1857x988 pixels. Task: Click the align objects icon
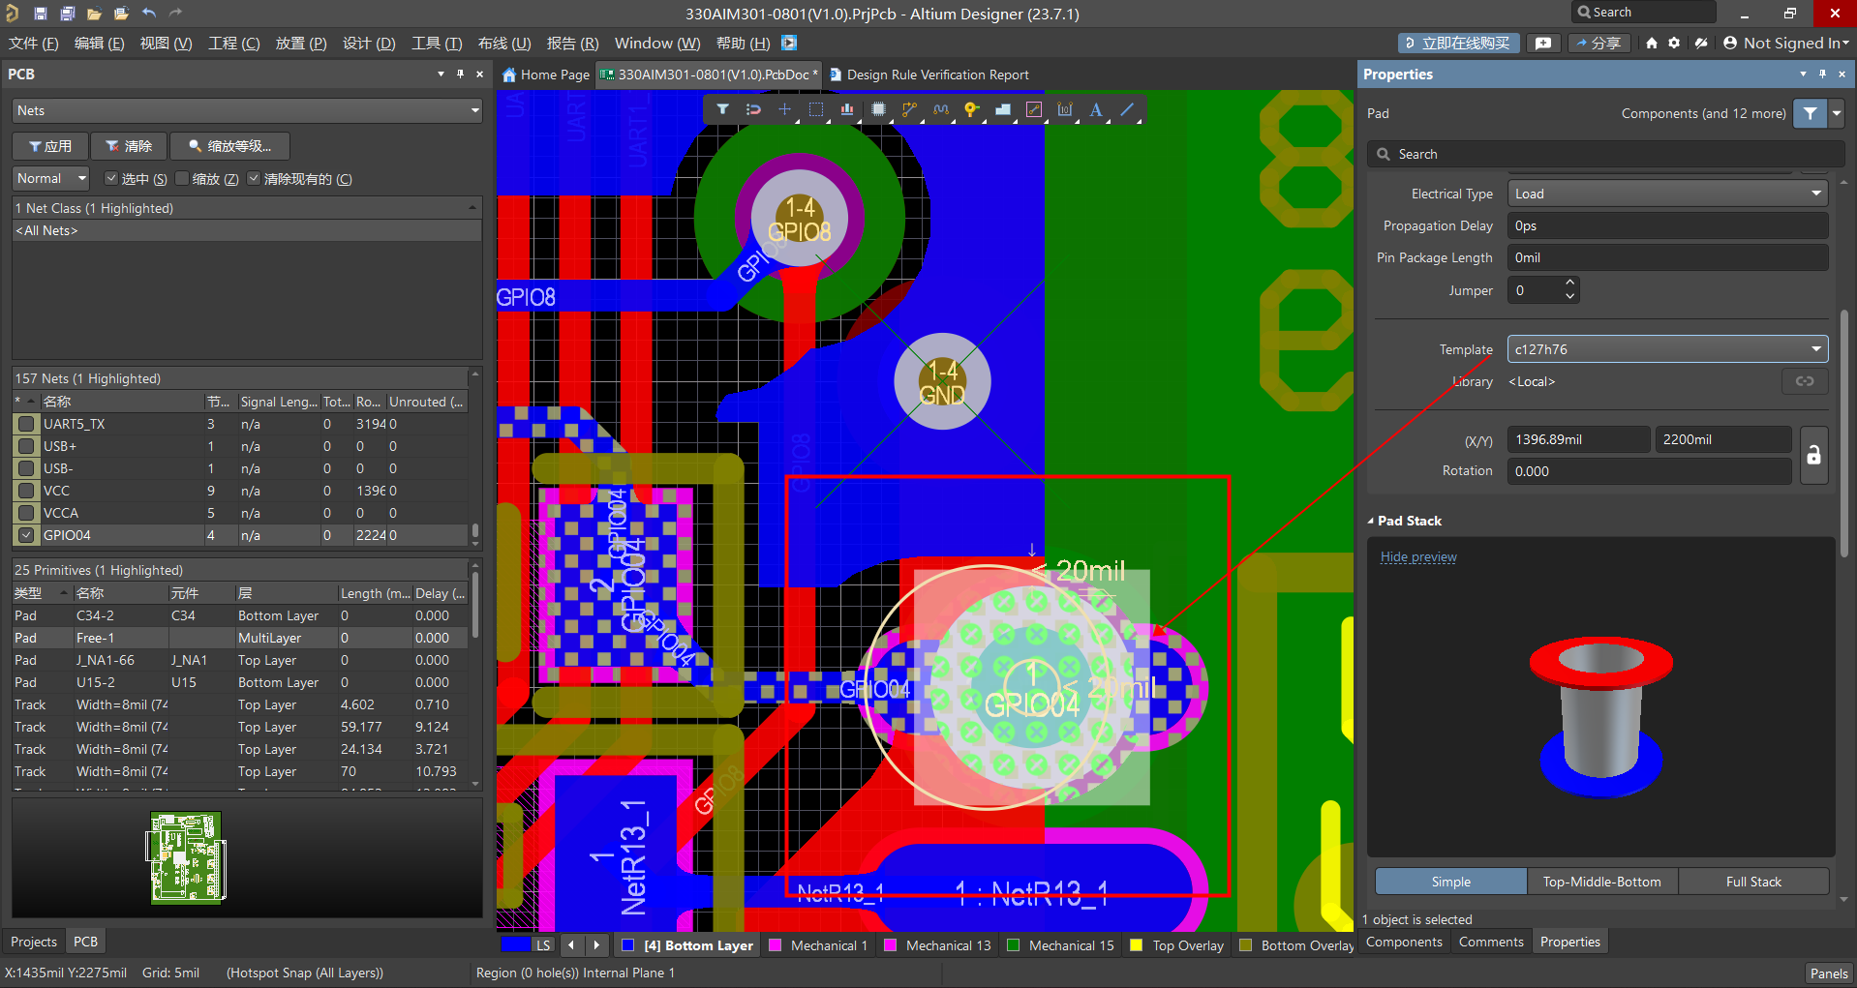point(846,110)
